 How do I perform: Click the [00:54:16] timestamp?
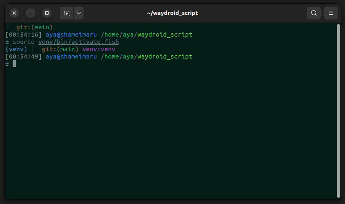click(x=24, y=35)
